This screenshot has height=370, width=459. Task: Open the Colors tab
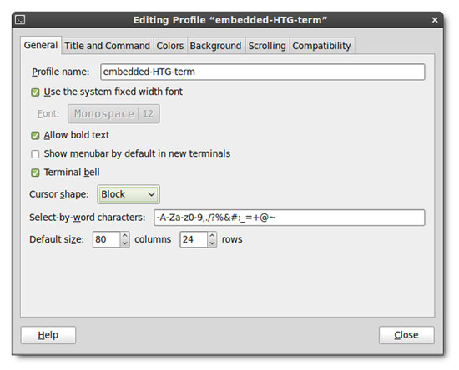169,46
